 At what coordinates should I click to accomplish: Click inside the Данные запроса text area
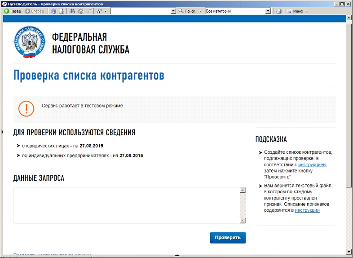coord(126,205)
